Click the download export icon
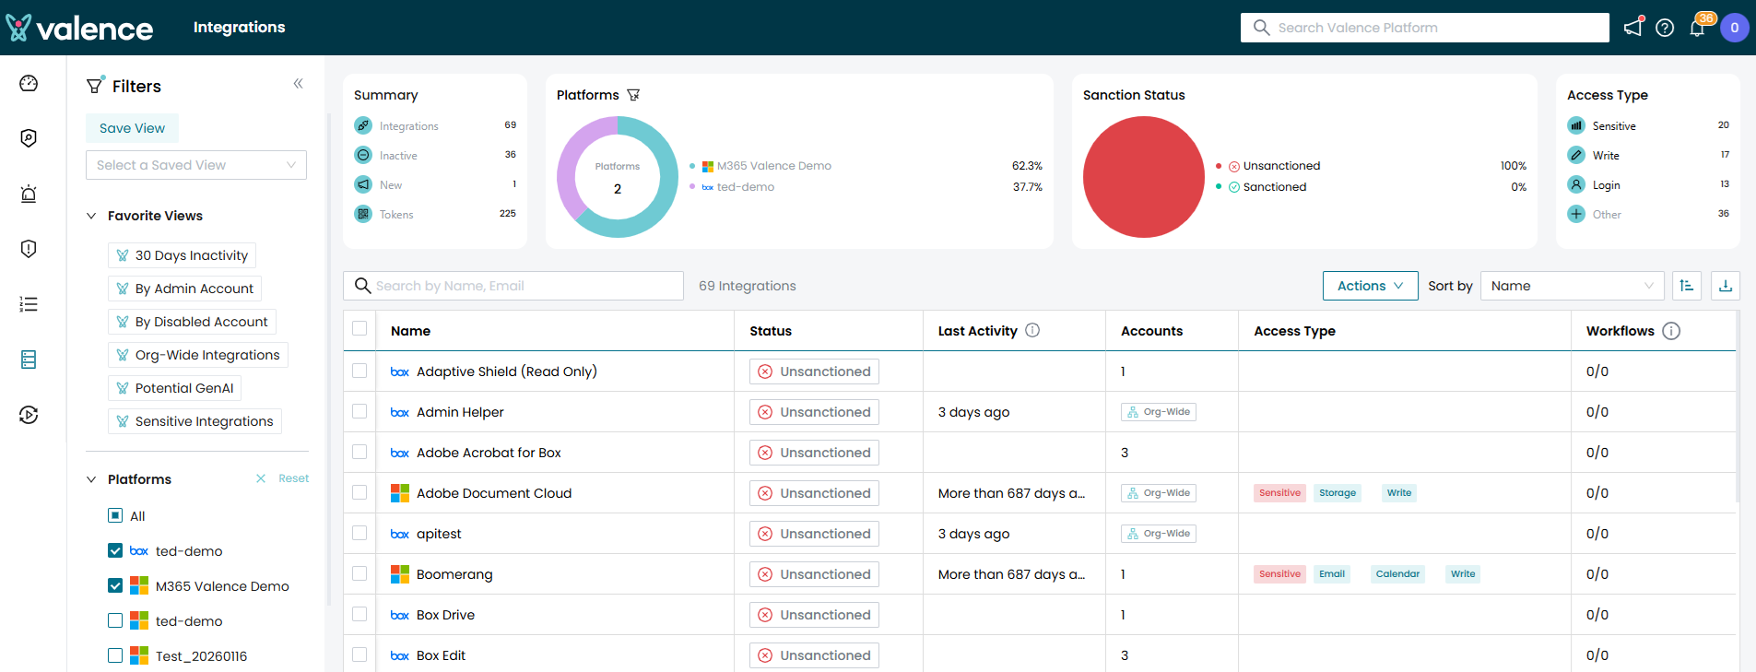This screenshot has height=672, width=1756. click(x=1725, y=286)
